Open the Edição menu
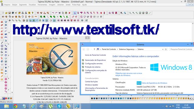Image resolution: width=194 pixels, height=109 pixels. pyautogui.click(x=15, y=5)
